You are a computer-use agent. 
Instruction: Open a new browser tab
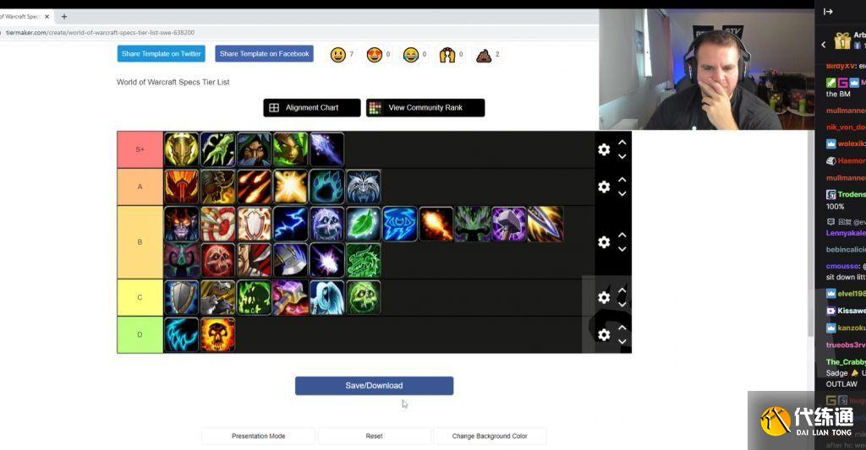tap(64, 17)
